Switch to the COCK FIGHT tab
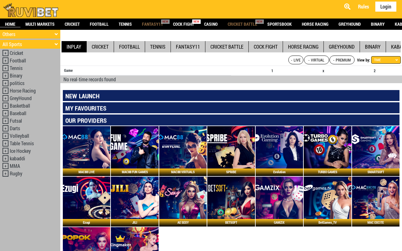Image resolution: width=402 pixels, height=251 pixels. click(x=266, y=47)
